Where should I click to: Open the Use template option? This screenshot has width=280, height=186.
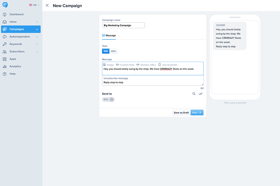point(167,65)
